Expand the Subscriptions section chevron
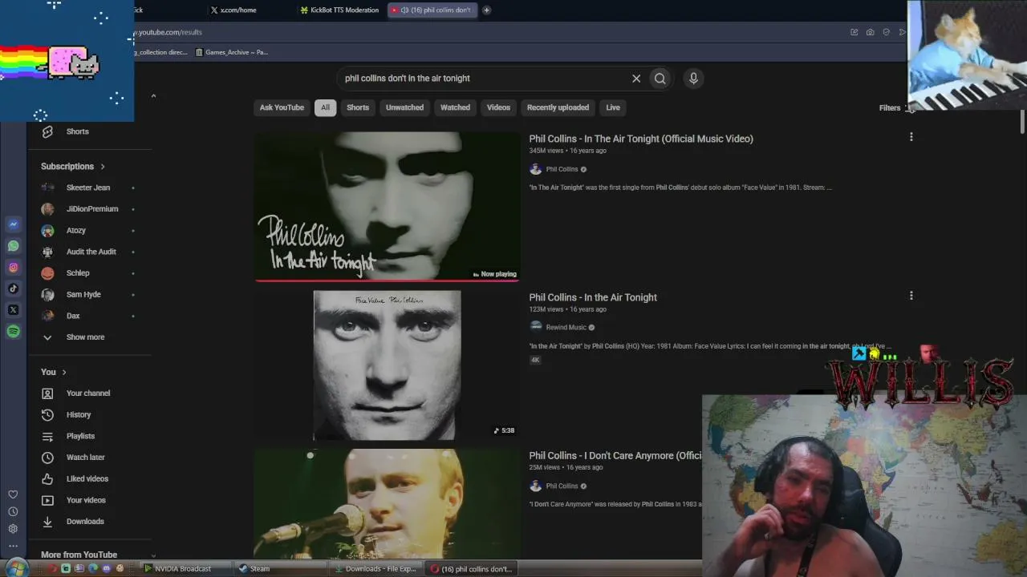Image resolution: width=1027 pixels, height=577 pixels. pyautogui.click(x=103, y=167)
